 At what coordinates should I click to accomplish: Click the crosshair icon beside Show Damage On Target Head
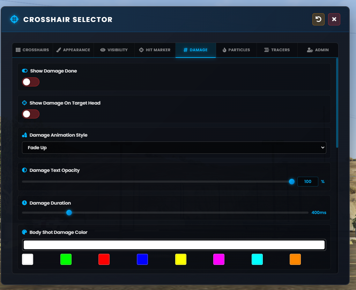click(x=24, y=103)
